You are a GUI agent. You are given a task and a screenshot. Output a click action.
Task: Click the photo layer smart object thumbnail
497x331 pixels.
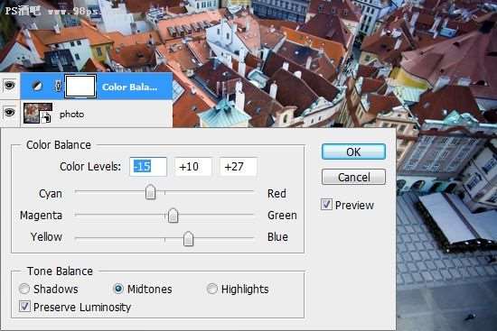coord(38,113)
